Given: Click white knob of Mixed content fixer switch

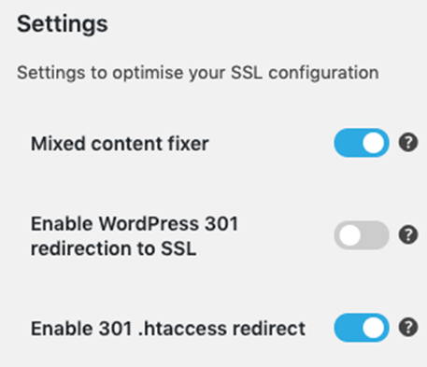Looking at the screenshot, I should point(373,143).
